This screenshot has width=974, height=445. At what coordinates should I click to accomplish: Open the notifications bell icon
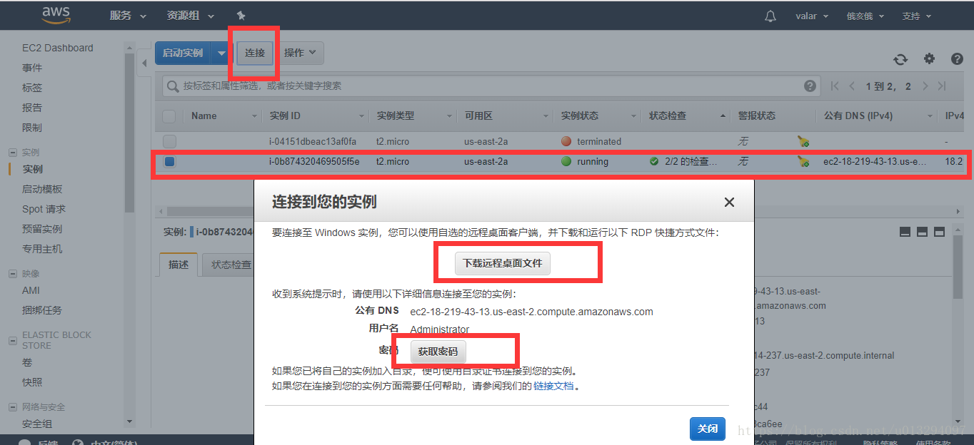[x=770, y=16]
